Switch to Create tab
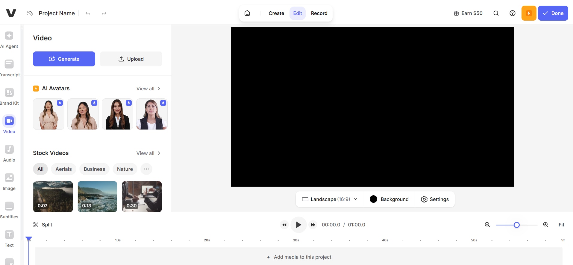The height and width of the screenshot is (265, 573). click(x=276, y=13)
